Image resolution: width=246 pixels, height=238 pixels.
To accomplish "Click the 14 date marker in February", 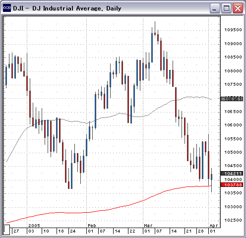I will click(118, 231).
